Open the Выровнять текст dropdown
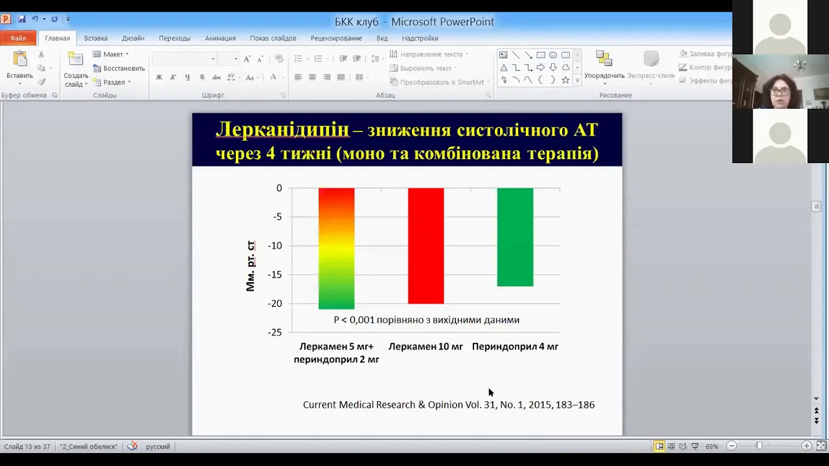Screen dimensions: 829x466 click(x=423, y=68)
